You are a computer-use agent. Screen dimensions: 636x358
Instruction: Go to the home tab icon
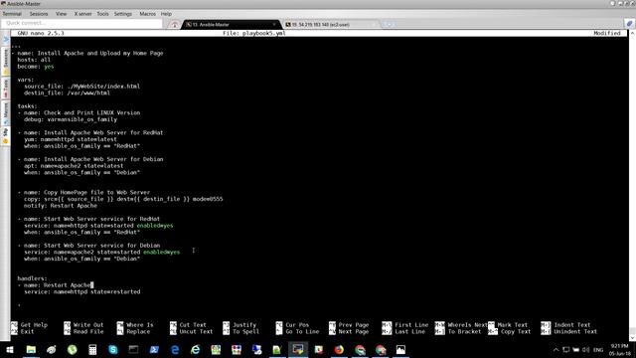pyautogui.click(x=175, y=24)
